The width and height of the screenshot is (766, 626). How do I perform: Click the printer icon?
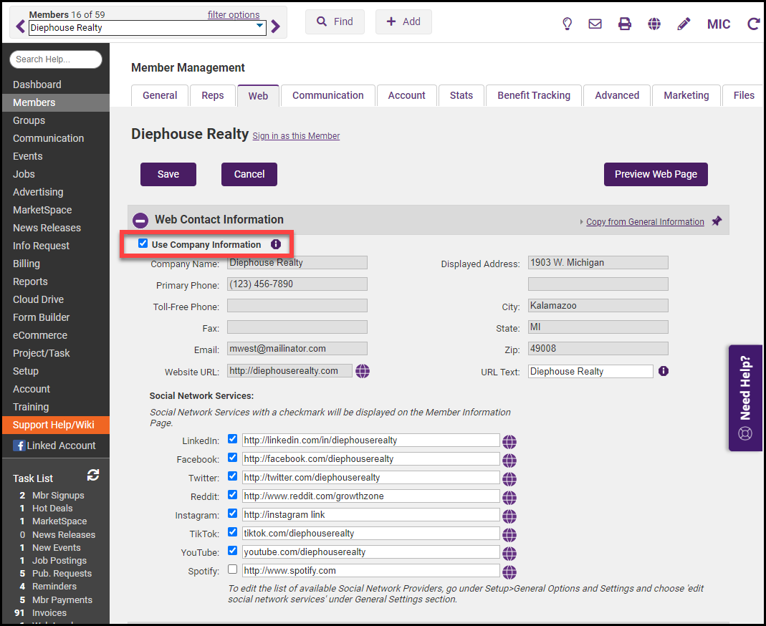pyautogui.click(x=625, y=24)
